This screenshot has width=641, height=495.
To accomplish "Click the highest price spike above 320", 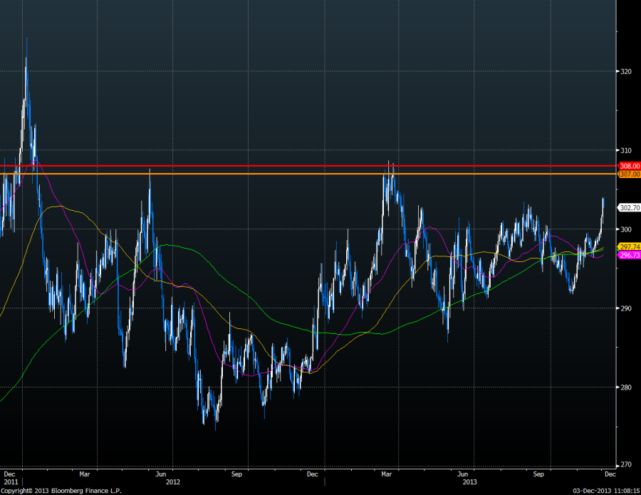I will tap(26, 43).
